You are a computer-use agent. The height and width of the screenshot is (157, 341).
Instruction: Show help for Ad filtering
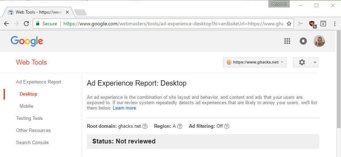[x=227, y=126]
